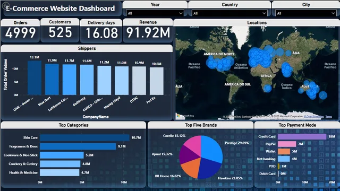Click the CompanyName axis title

click(96, 117)
